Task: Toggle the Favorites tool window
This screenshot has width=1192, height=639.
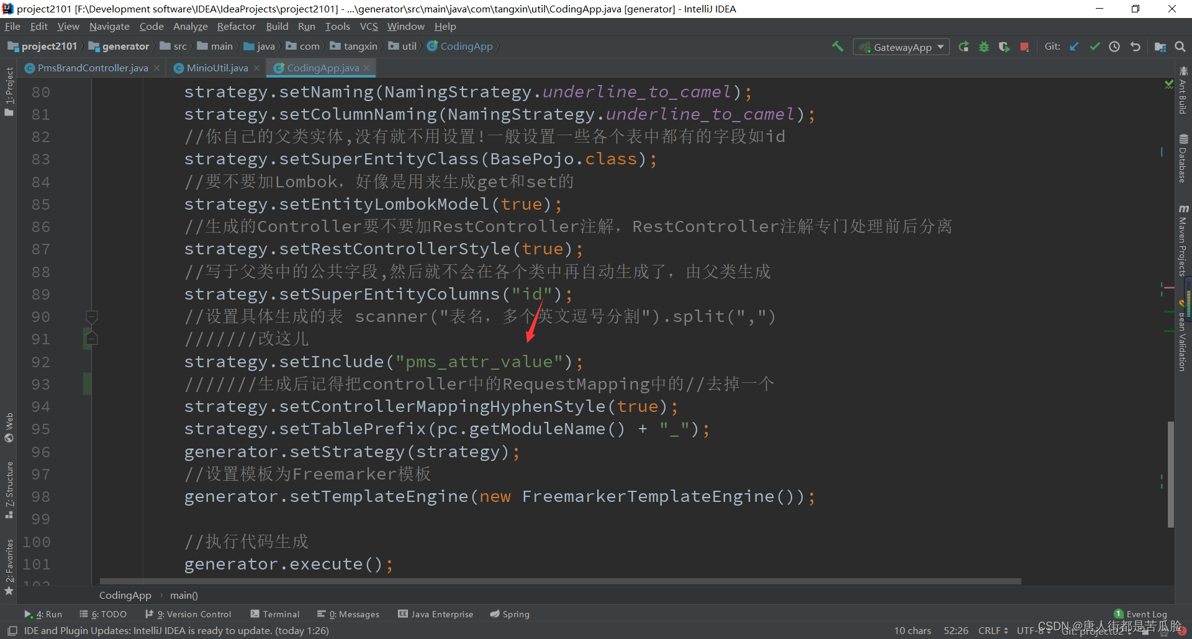Action: coord(9,566)
